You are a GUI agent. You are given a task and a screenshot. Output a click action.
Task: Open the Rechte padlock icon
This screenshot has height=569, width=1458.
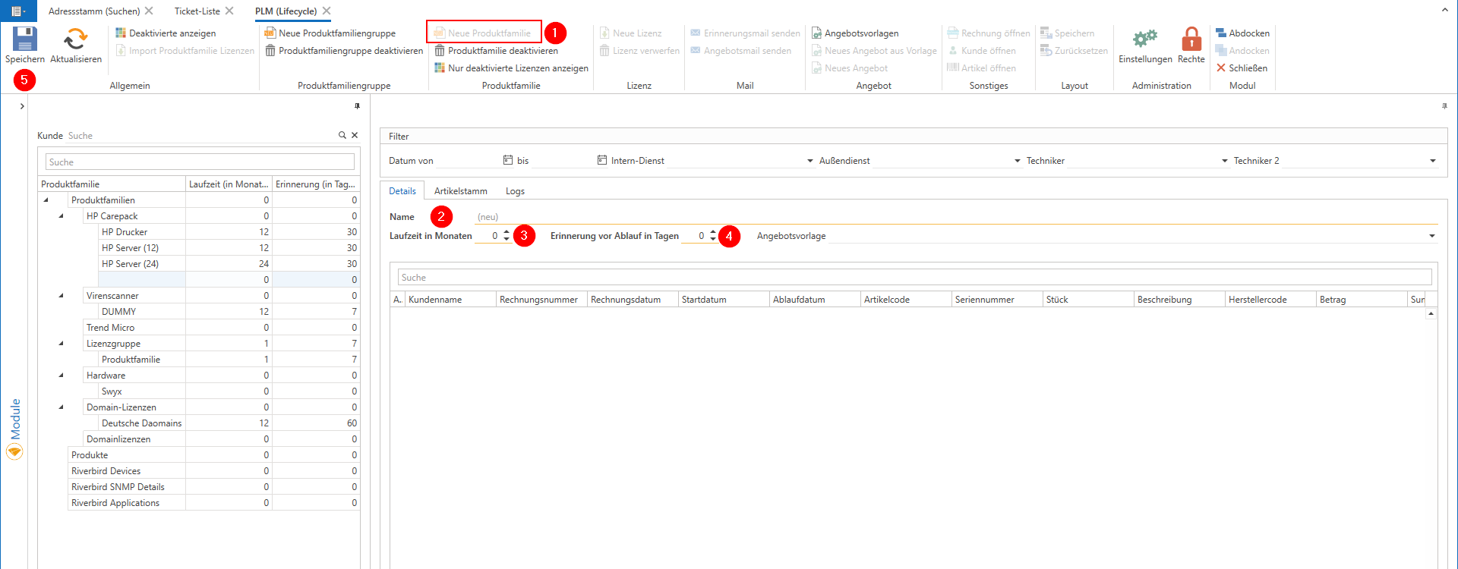[x=1191, y=39]
